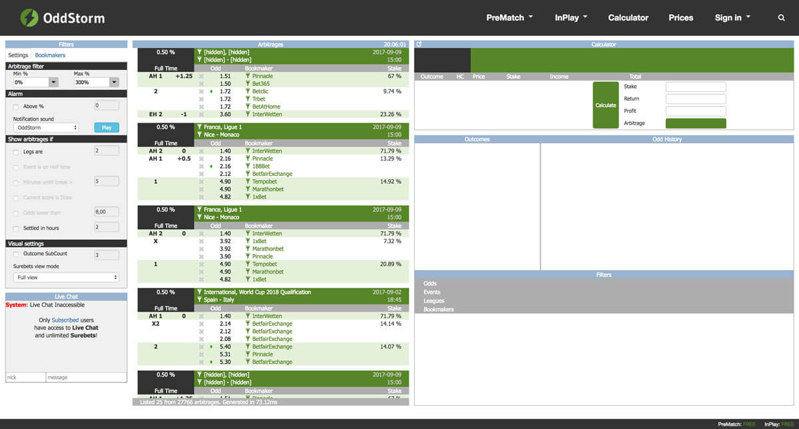Open the Min % dropdown arrow
This screenshot has height=429, width=799.
coord(53,83)
